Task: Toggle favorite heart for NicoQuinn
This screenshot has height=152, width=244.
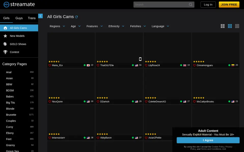Action: pyautogui.click(x=50, y=102)
